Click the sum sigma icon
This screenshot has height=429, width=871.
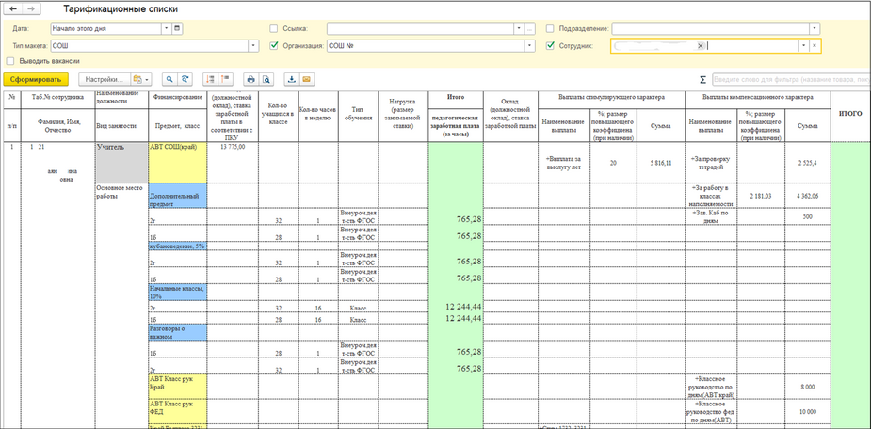(x=702, y=80)
